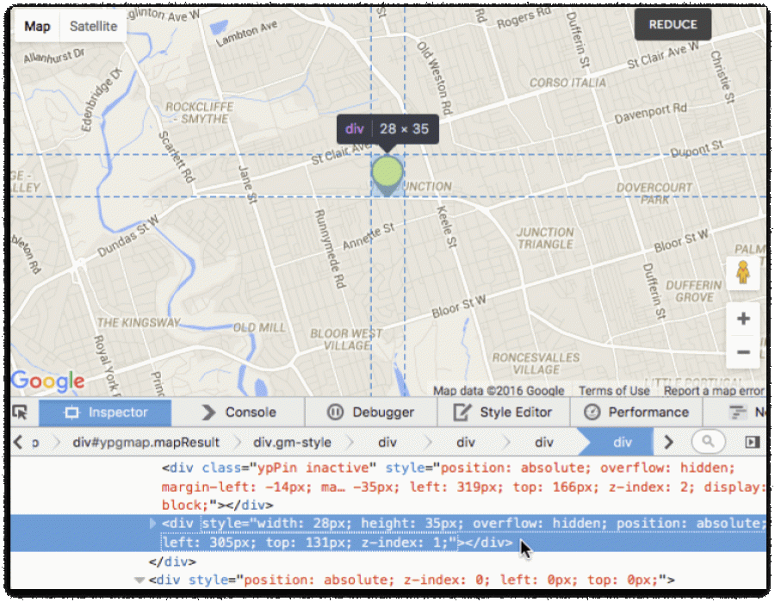This screenshot has width=775, height=602.
Task: Open the Google logo link on the map
Action: [48, 381]
